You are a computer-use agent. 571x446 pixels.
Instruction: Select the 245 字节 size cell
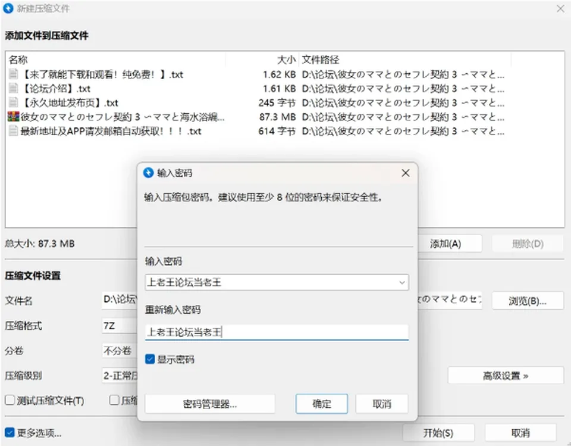coord(277,103)
